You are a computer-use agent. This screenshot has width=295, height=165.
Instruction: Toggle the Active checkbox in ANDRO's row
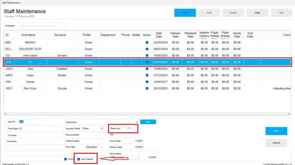(x=147, y=42)
